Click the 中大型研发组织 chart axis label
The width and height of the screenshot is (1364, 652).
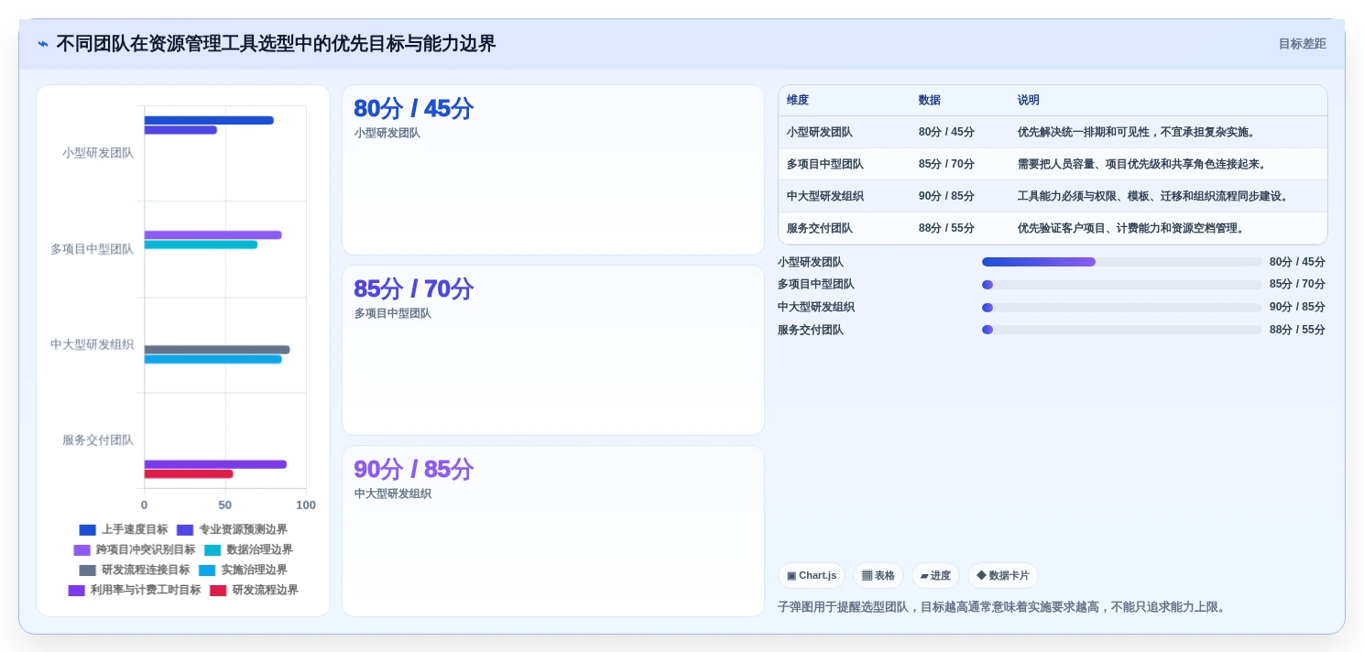pyautogui.click(x=92, y=345)
